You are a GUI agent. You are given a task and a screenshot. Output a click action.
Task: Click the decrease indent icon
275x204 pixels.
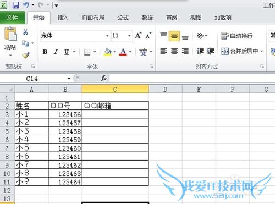pyautogui.click(x=200, y=51)
